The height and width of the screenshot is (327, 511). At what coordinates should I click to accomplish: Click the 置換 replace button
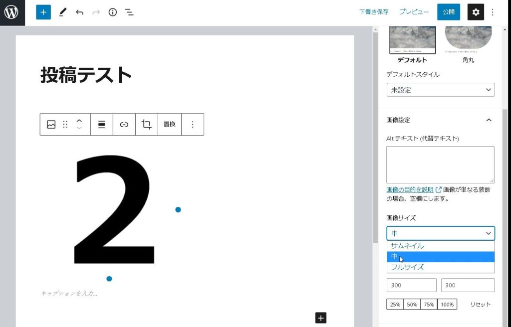point(170,125)
